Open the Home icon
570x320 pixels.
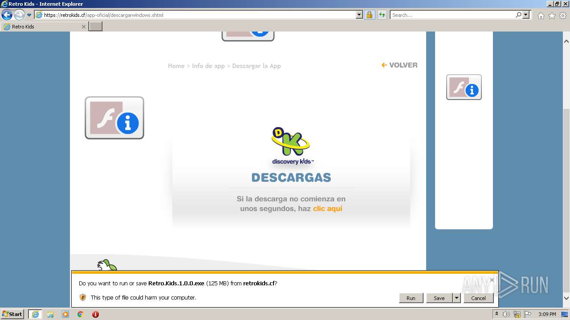pyautogui.click(x=541, y=16)
